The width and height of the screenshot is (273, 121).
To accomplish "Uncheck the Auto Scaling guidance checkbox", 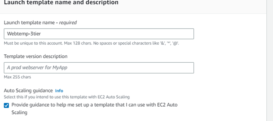I will pos(7,105).
